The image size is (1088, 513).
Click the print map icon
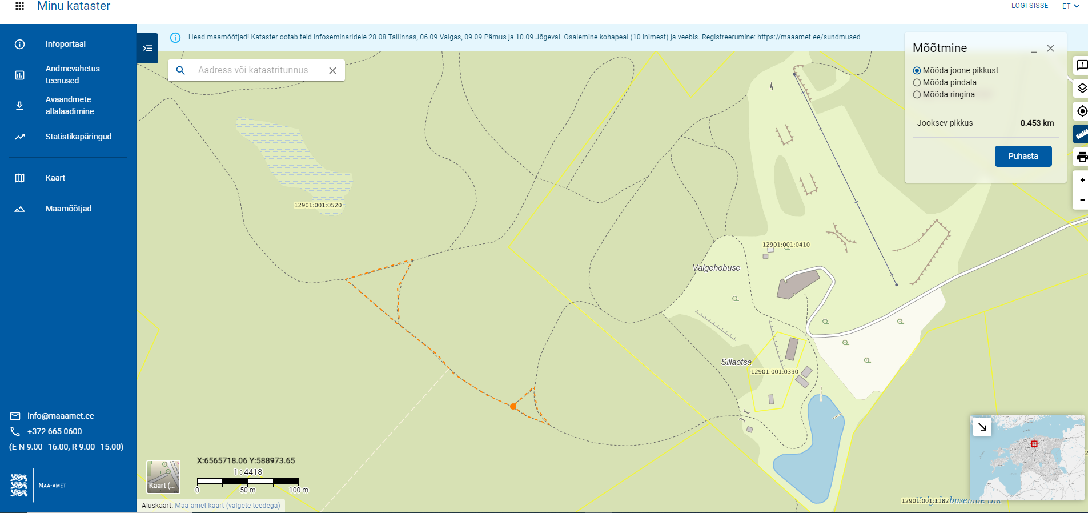pos(1081,157)
